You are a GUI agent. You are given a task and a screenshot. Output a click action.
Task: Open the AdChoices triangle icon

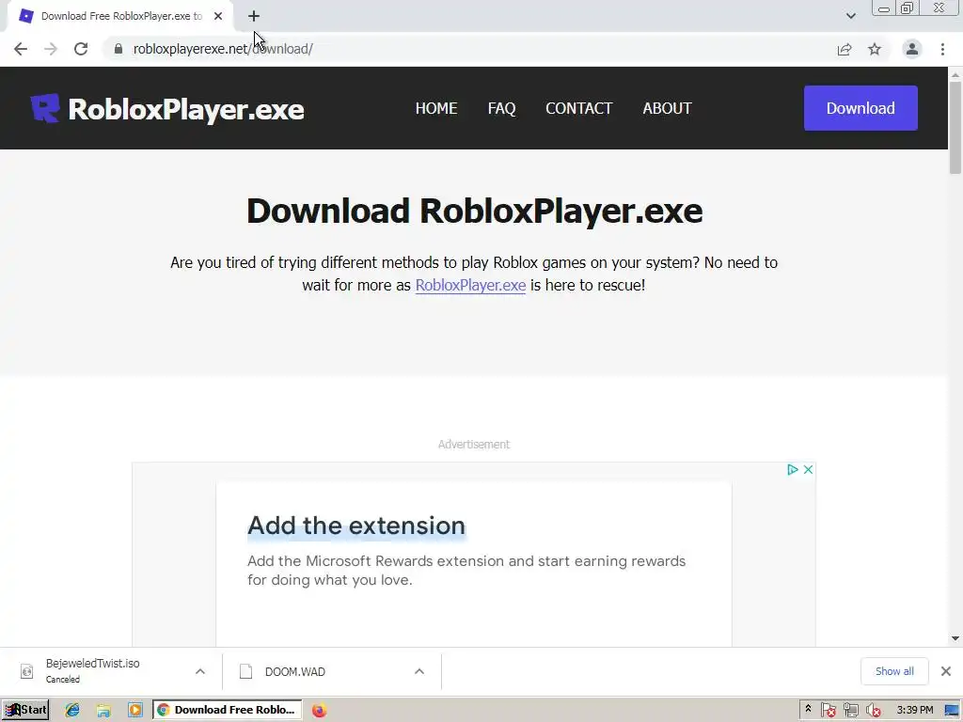792,470
